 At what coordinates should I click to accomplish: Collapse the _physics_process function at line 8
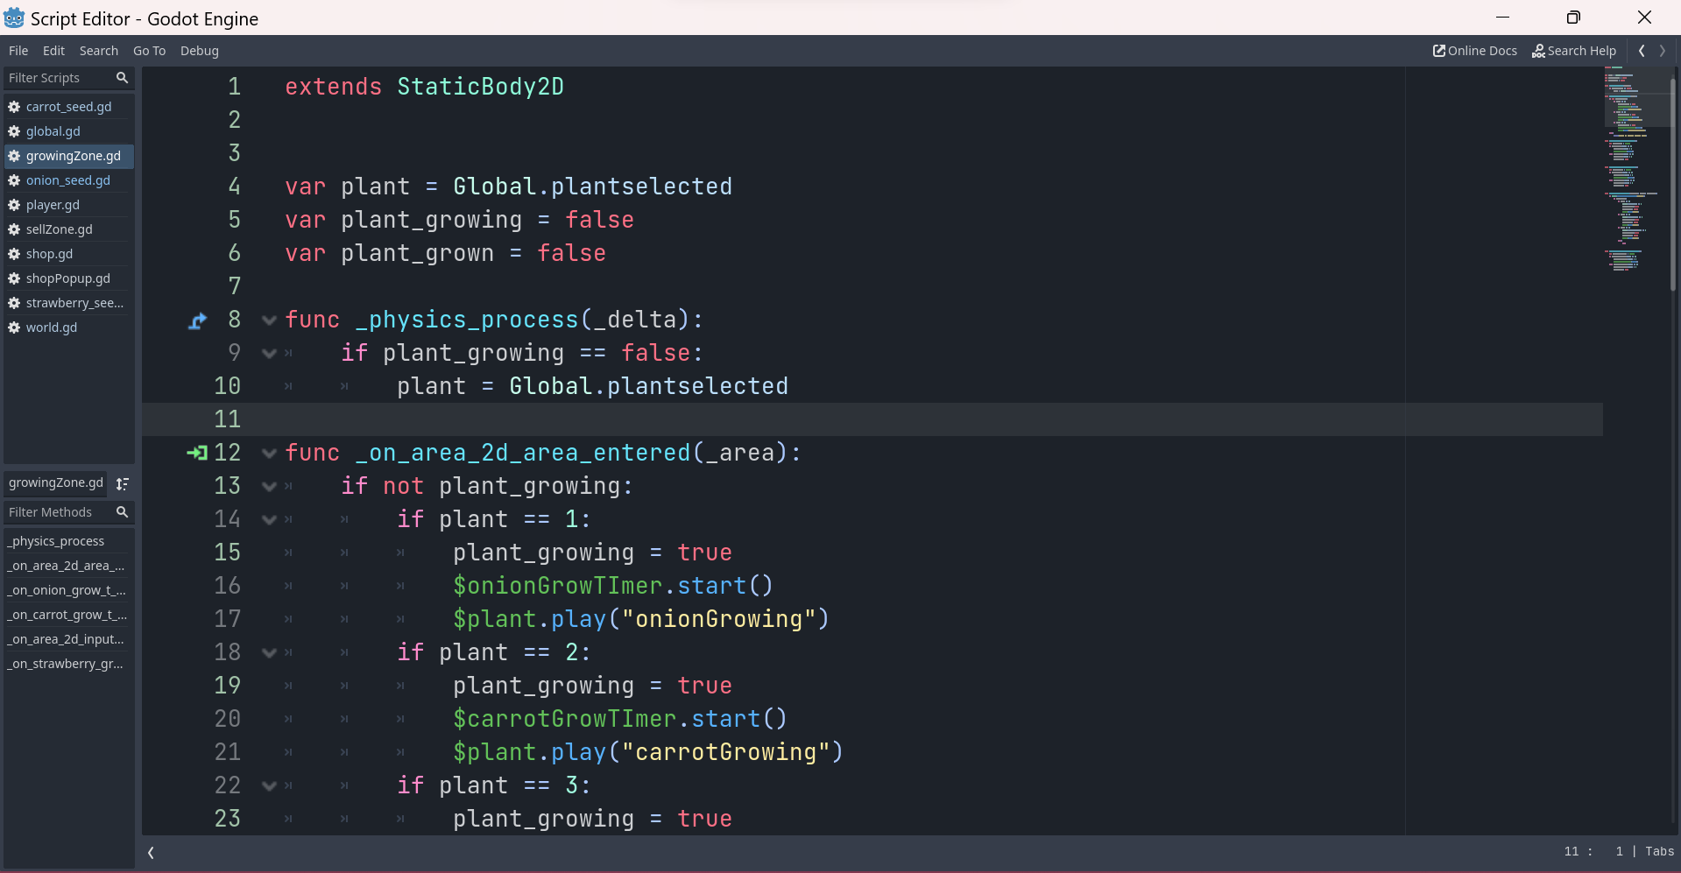coord(269,320)
